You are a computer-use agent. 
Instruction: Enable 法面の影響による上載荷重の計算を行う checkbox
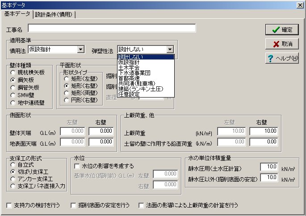click(141, 206)
